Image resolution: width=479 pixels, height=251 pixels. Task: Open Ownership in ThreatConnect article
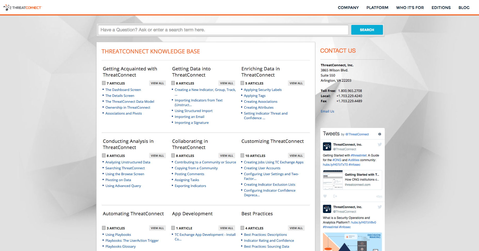pyautogui.click(x=128, y=107)
